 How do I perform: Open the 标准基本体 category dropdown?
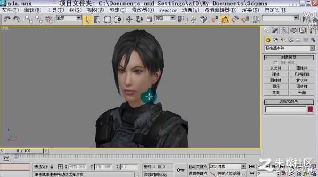coord(290,48)
